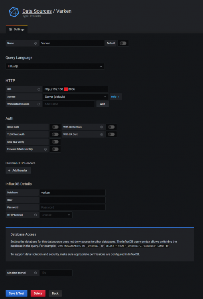203x299 pixels.
Task: Enable the With Credentials toggle
Action: 111,127
